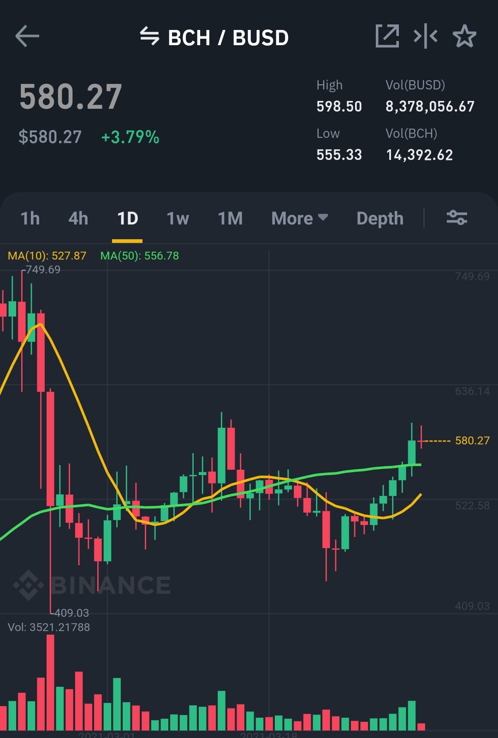498x738 pixels.
Task: Open the share/export chart icon
Action: click(x=387, y=36)
